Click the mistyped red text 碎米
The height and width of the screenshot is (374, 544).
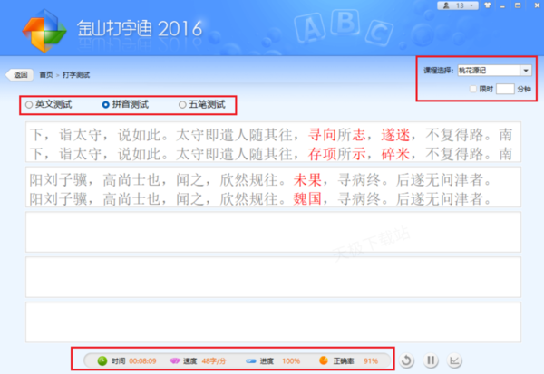(395, 154)
